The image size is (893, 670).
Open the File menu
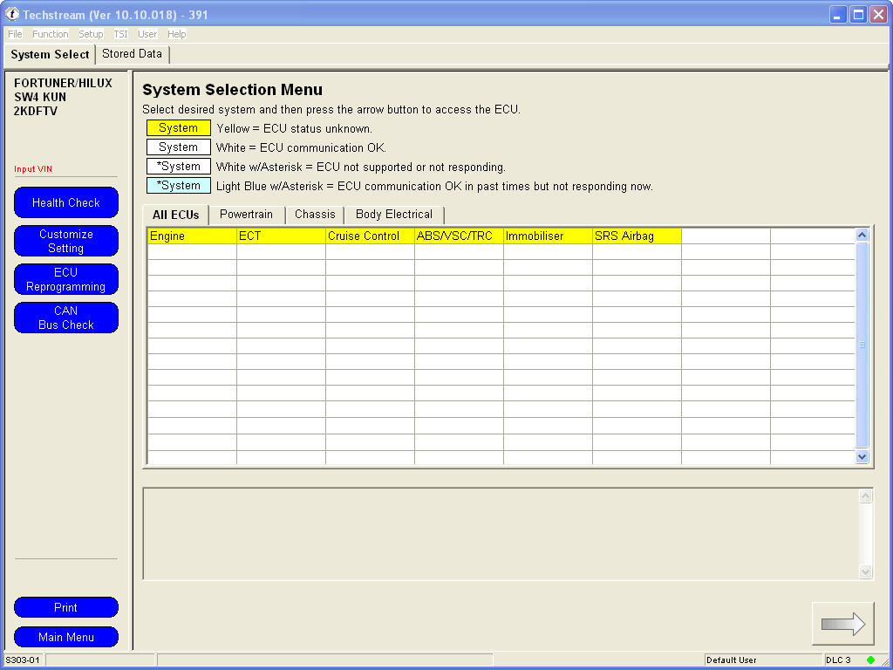click(x=15, y=34)
